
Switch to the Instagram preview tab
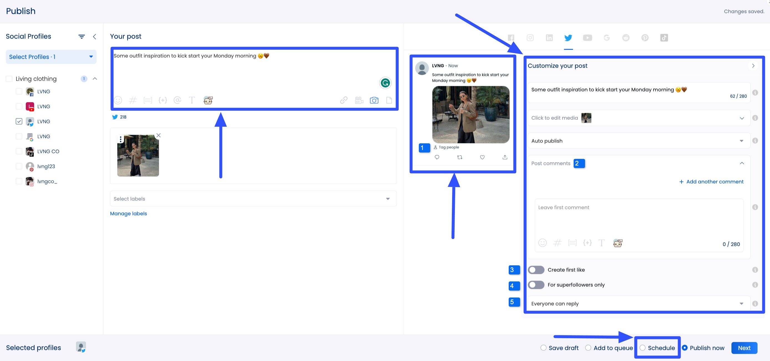530,38
